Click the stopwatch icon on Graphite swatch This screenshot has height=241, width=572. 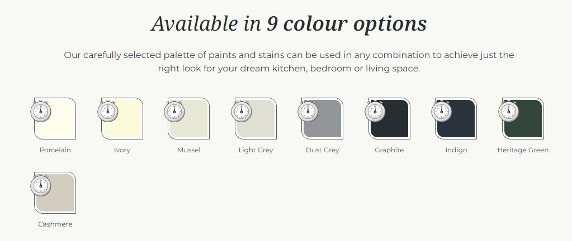point(375,111)
